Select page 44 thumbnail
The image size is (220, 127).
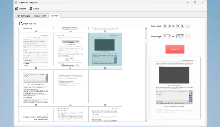pos(70,86)
